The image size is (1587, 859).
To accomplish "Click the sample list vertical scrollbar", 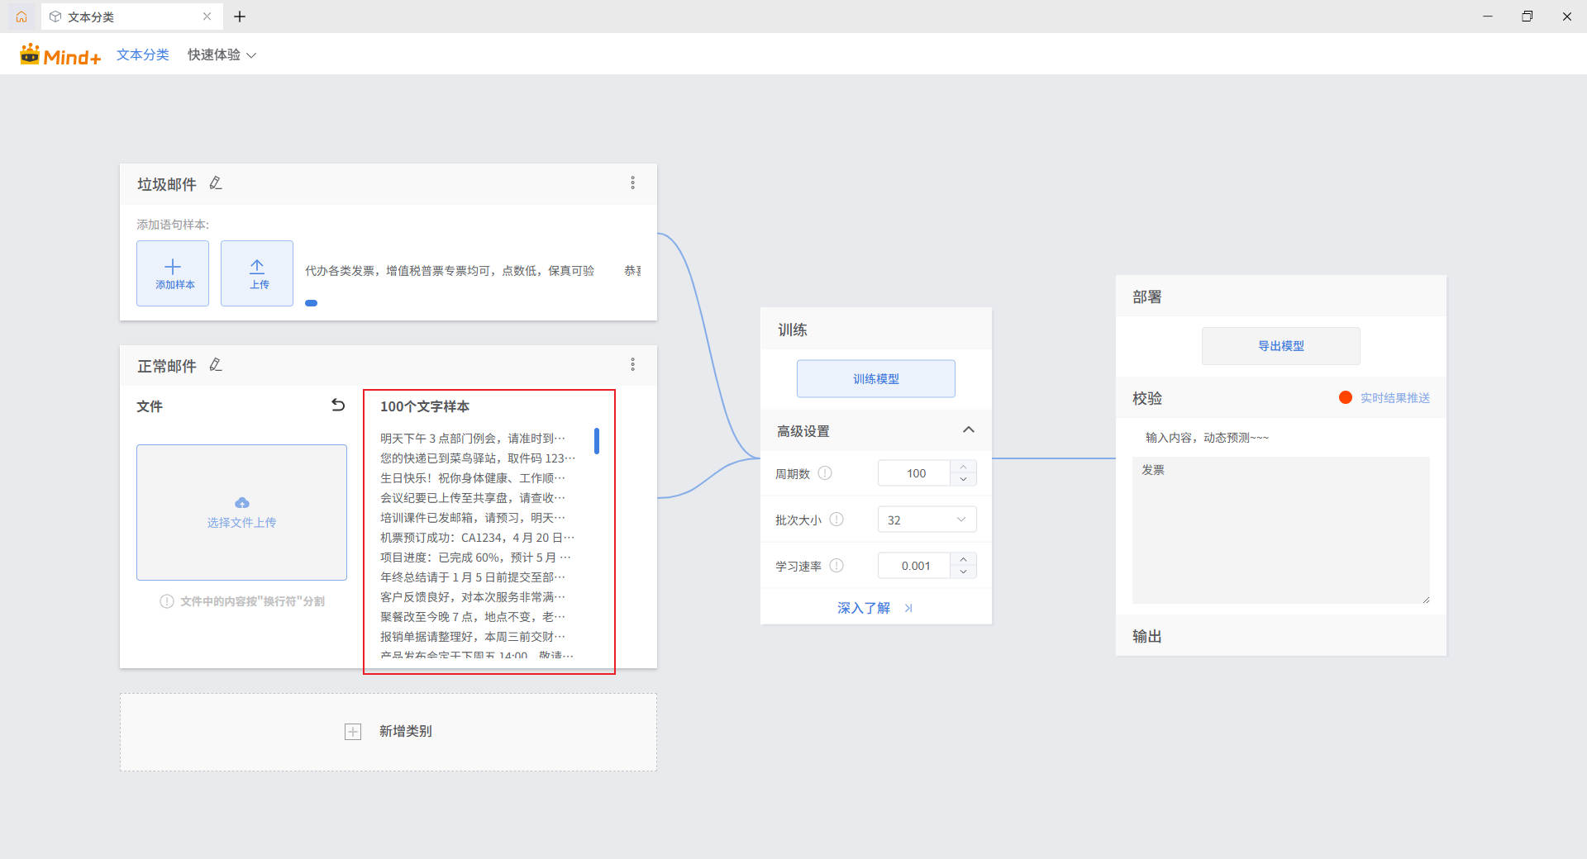I will tap(597, 441).
